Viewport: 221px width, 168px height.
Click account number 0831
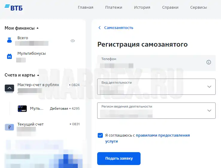(74, 124)
